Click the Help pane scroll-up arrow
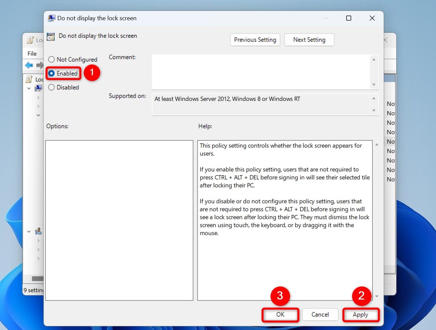Screen dimensions: 436x330 (377, 145)
